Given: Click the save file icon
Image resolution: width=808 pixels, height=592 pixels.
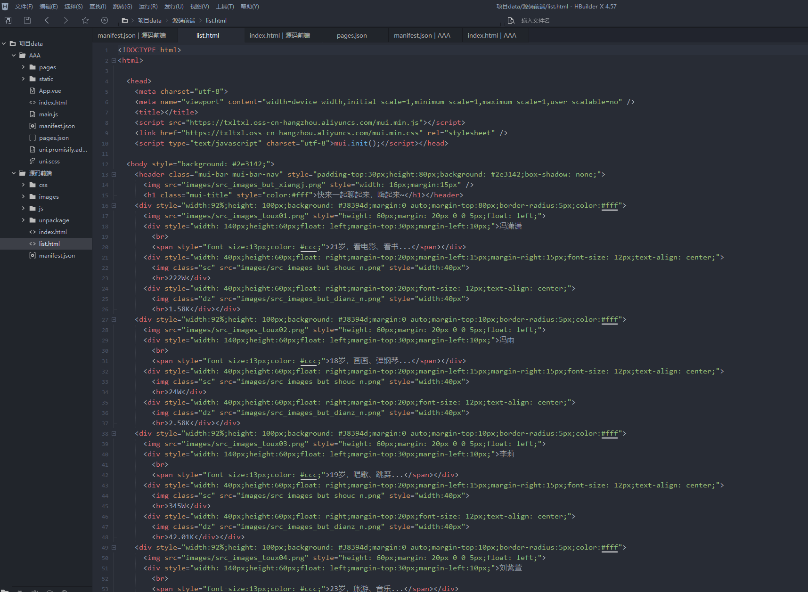Looking at the screenshot, I should pyautogui.click(x=27, y=20).
